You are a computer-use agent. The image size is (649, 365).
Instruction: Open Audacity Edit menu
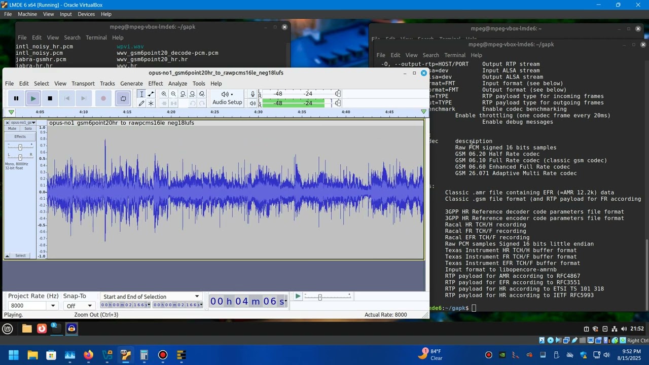click(x=24, y=83)
